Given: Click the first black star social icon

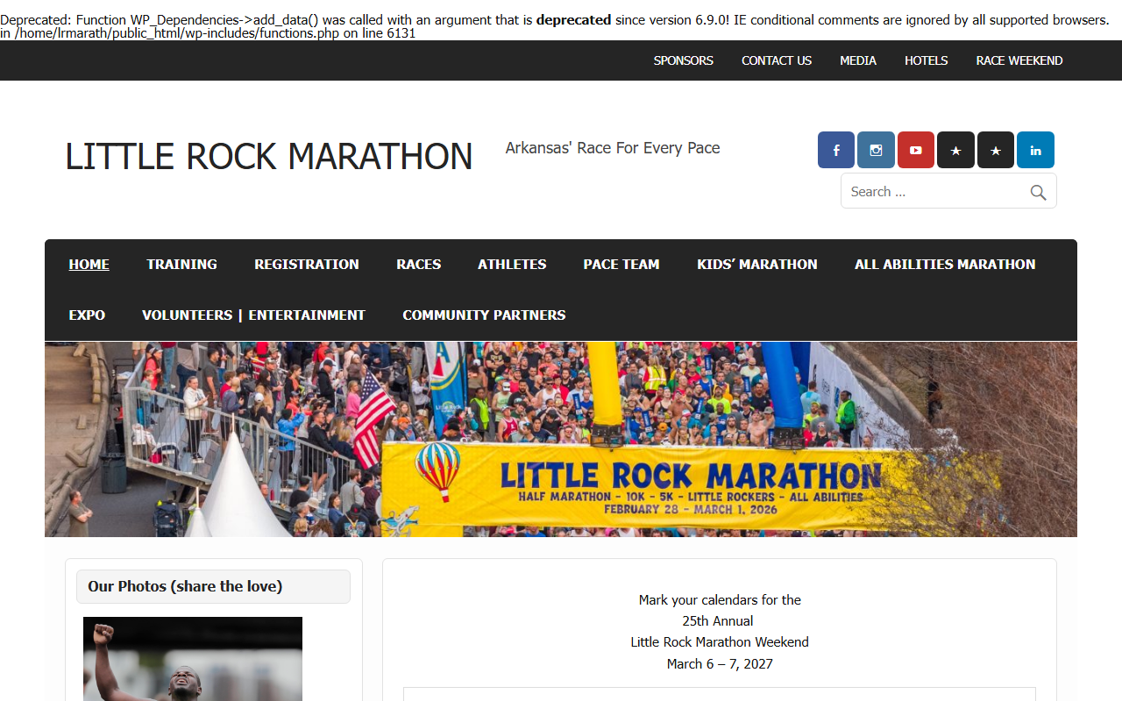Looking at the screenshot, I should coord(955,150).
